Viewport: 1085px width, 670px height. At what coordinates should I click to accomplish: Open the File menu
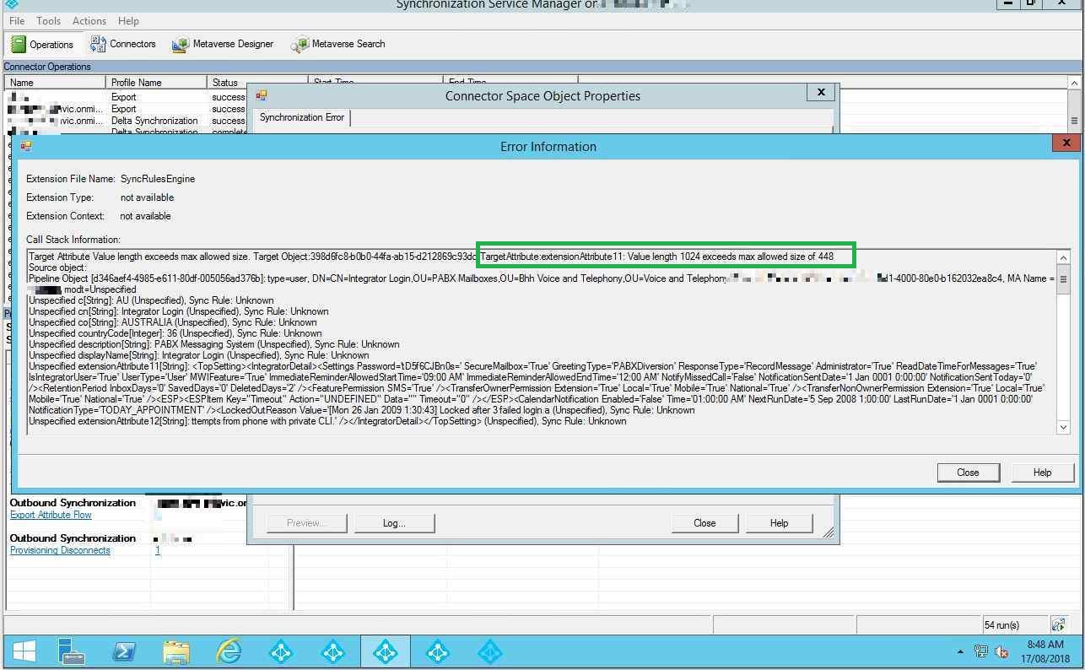16,20
